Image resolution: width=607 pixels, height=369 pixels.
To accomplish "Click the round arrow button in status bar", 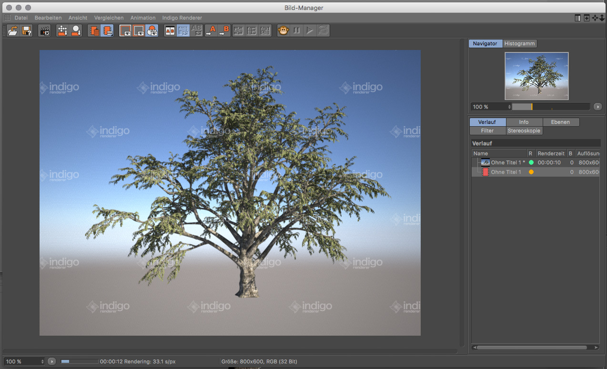I will (x=52, y=361).
